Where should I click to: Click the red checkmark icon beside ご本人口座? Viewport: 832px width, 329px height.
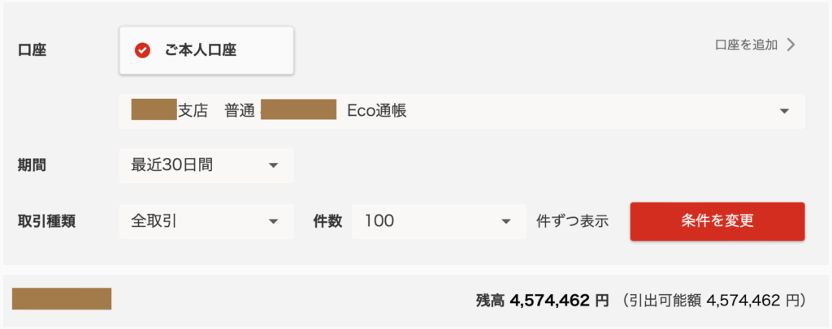pyautogui.click(x=142, y=50)
